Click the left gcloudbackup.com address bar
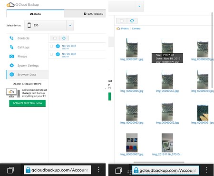Screen dimensions: 214x176 [58, 170]
